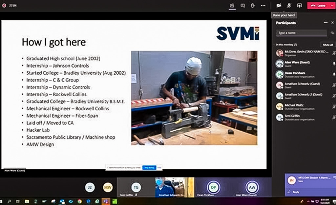Expand the Leave button dropdown arrow
Image resolution: width=336 pixels, height=205 pixels.
click(x=331, y=6)
